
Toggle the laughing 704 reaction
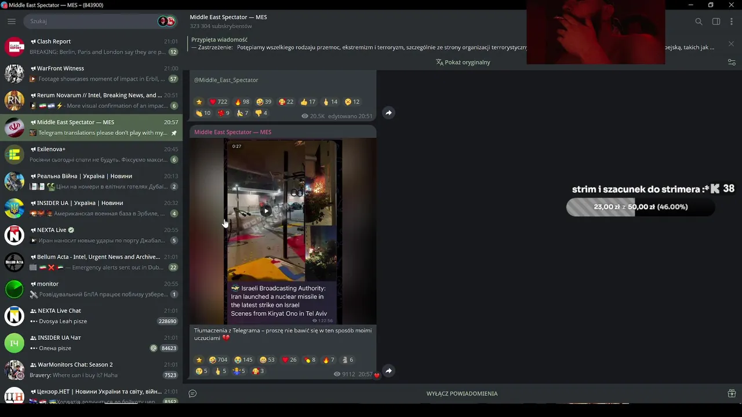click(x=218, y=360)
